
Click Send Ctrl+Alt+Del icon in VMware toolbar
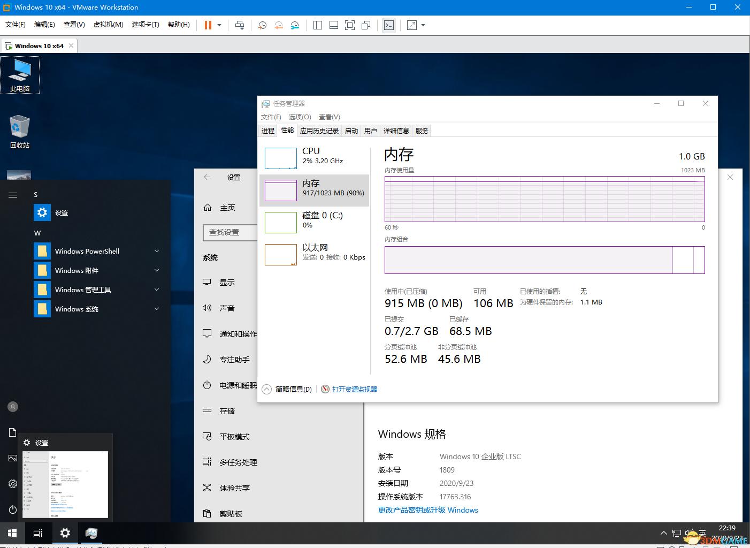click(x=240, y=25)
